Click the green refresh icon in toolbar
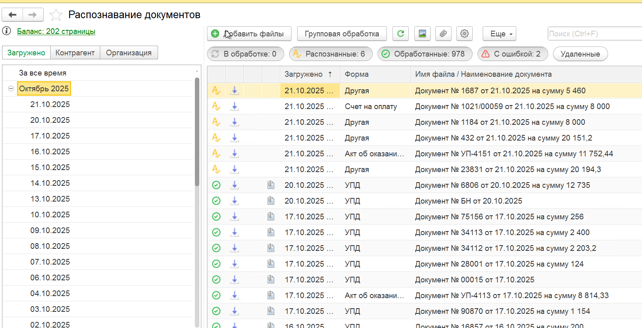642x328 pixels. [400, 34]
